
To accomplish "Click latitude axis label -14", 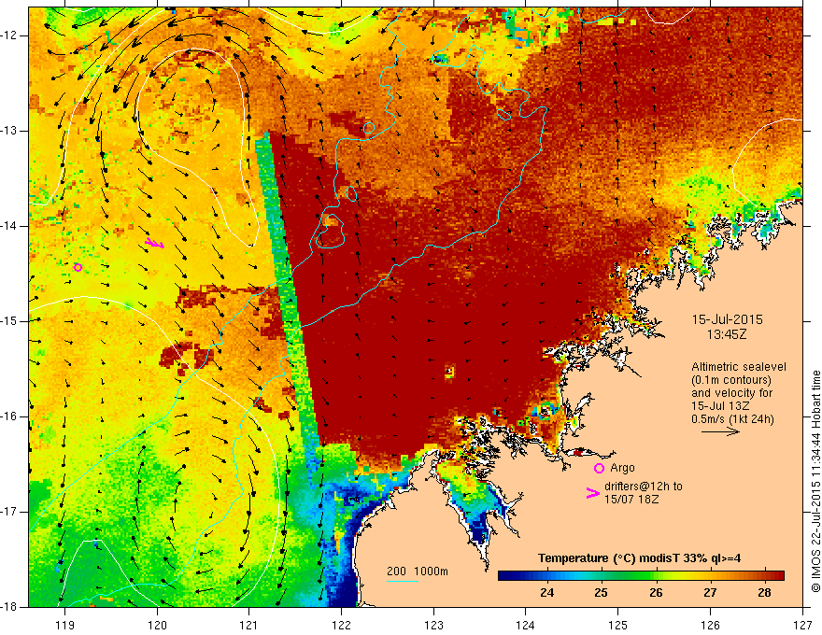I will click(x=10, y=226).
